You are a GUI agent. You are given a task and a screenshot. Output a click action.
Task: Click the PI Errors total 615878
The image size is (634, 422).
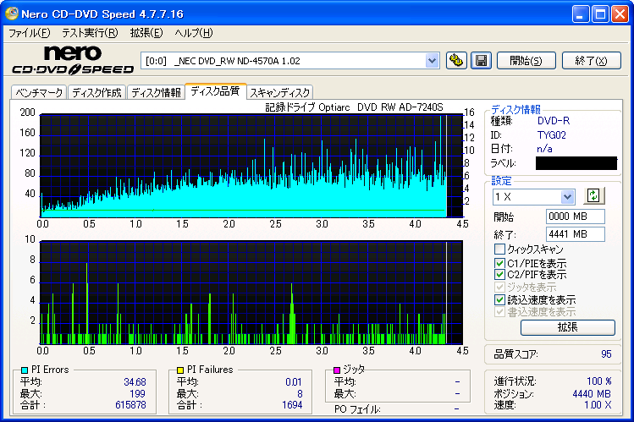pos(130,404)
